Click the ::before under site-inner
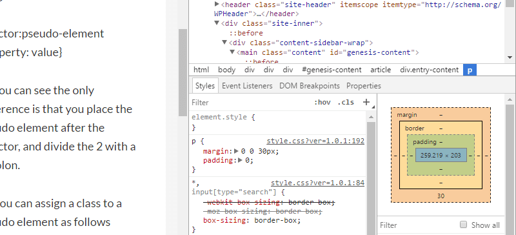This screenshot has width=516, height=235. 246,33
